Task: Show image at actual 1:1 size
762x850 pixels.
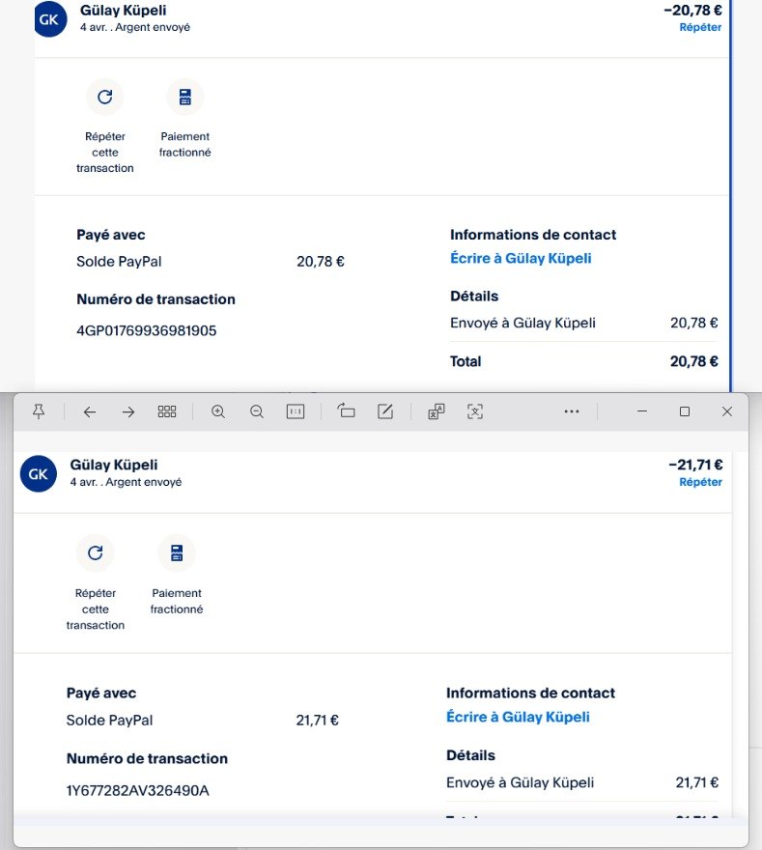Action: click(296, 411)
